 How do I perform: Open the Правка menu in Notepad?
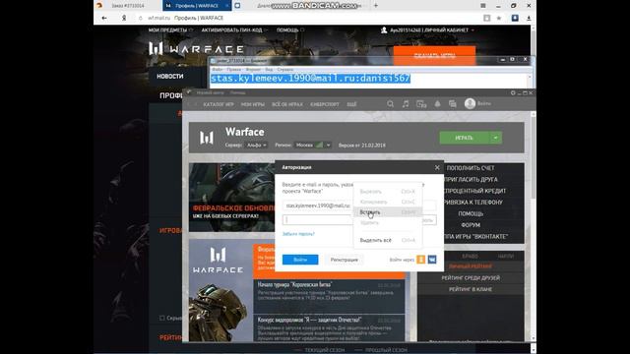coord(233,70)
